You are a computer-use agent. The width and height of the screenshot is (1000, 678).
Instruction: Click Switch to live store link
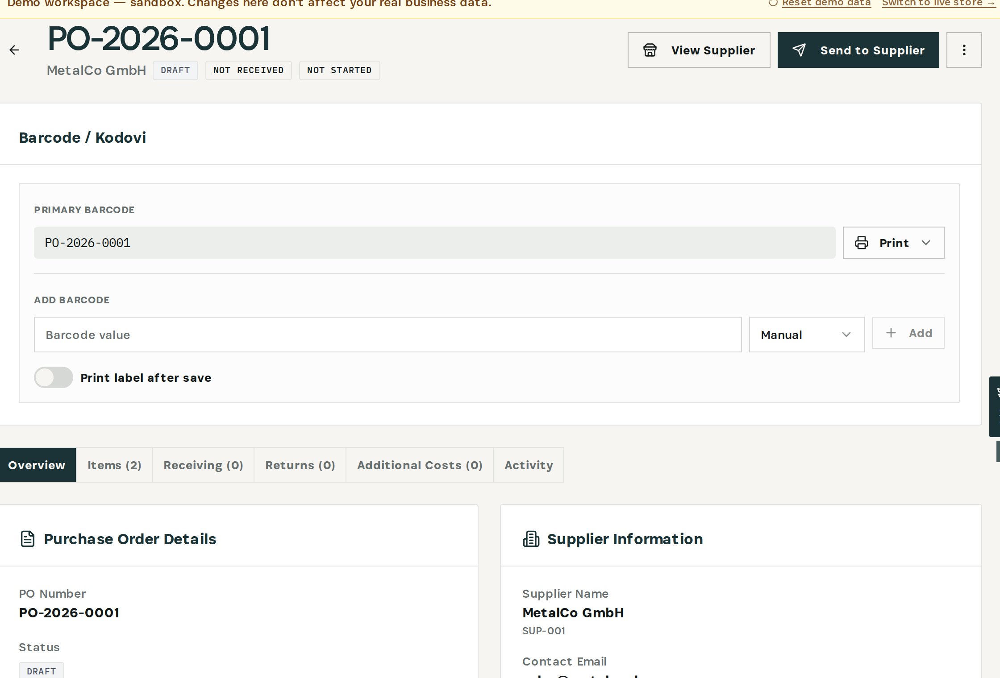(938, 3)
